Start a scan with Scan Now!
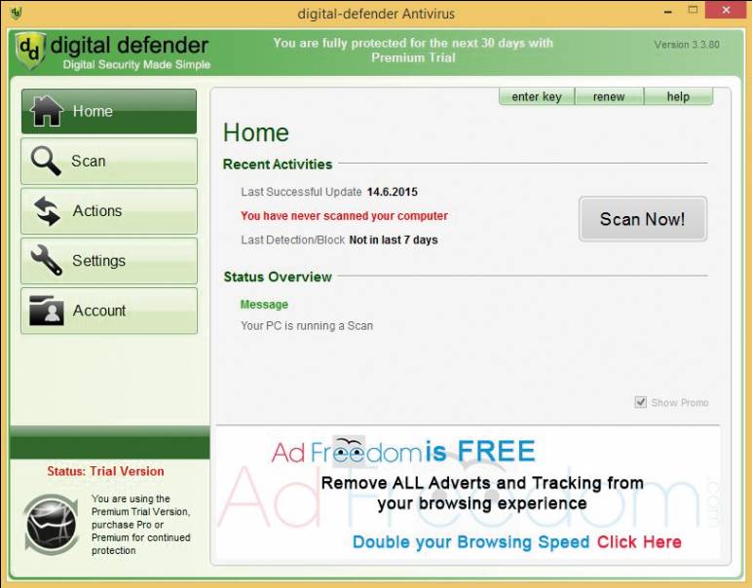This screenshot has height=588, width=752. tap(643, 218)
